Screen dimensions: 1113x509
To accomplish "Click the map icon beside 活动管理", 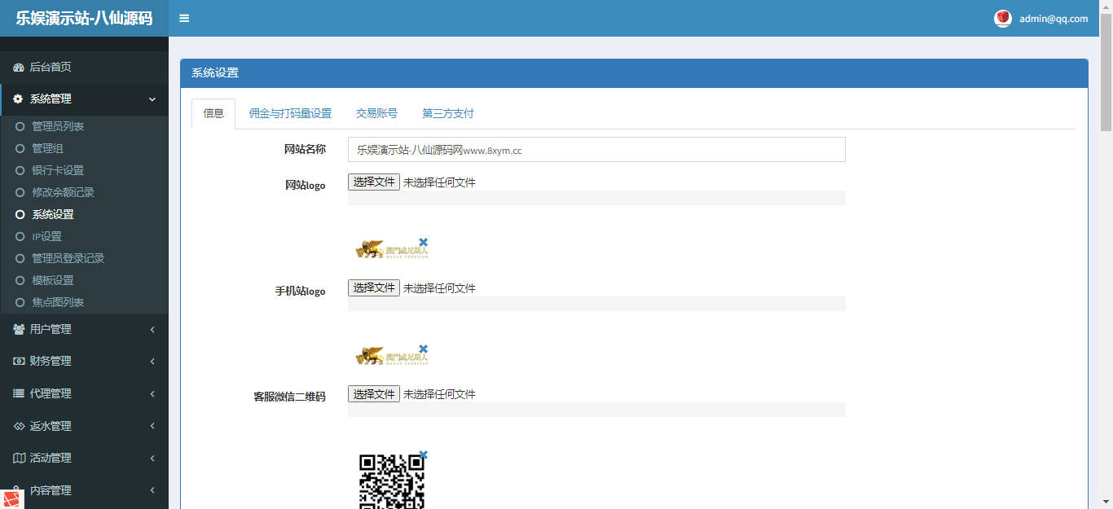I will click(x=19, y=458).
